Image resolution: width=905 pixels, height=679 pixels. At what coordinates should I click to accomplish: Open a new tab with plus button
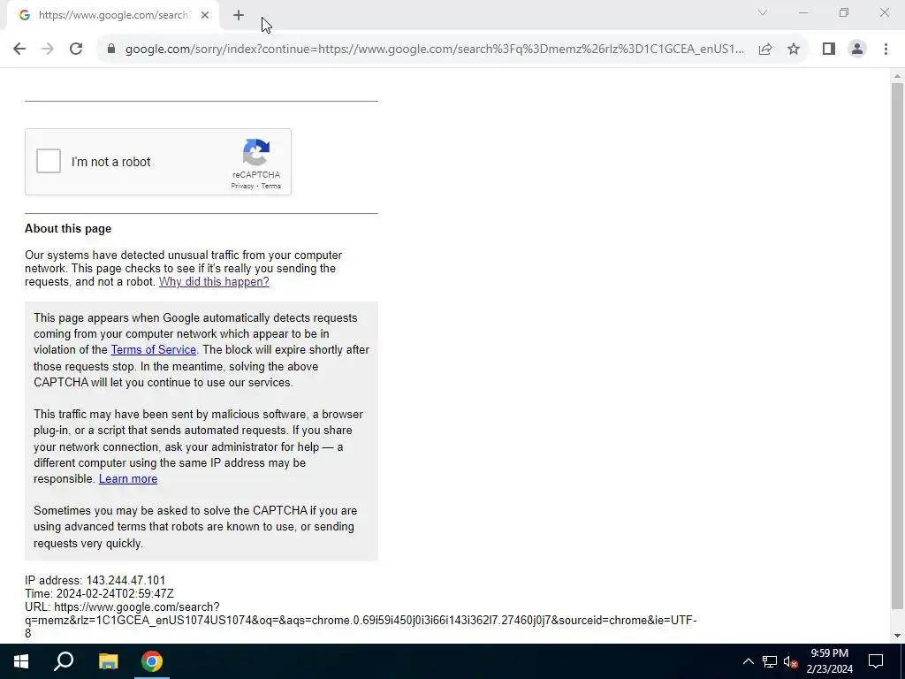click(239, 15)
